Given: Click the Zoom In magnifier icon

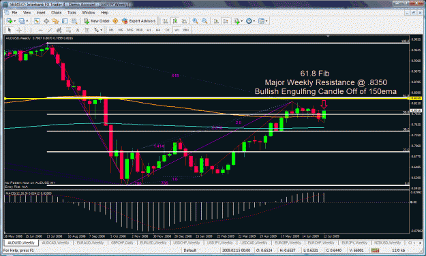Looking at the screenshot, I should [195, 21].
